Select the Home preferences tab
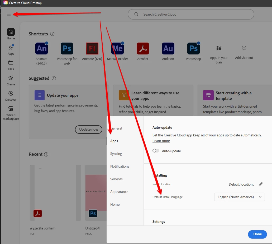272x244 pixels. click(x=115, y=204)
